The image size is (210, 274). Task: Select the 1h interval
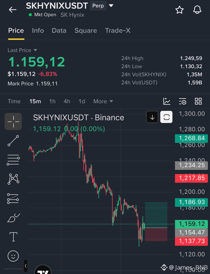pos(52,101)
